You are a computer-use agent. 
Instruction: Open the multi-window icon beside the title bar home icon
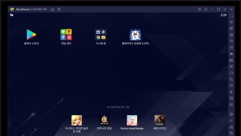(x=59, y=9)
